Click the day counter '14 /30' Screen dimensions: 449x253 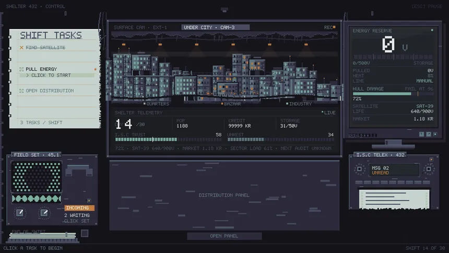129,124
